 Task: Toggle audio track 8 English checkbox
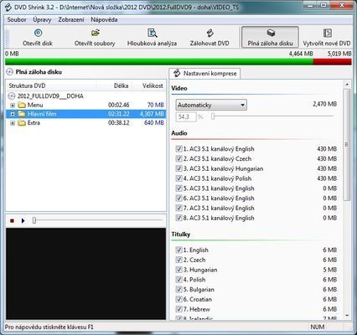178,218
